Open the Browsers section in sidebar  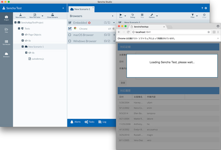point(6,55)
